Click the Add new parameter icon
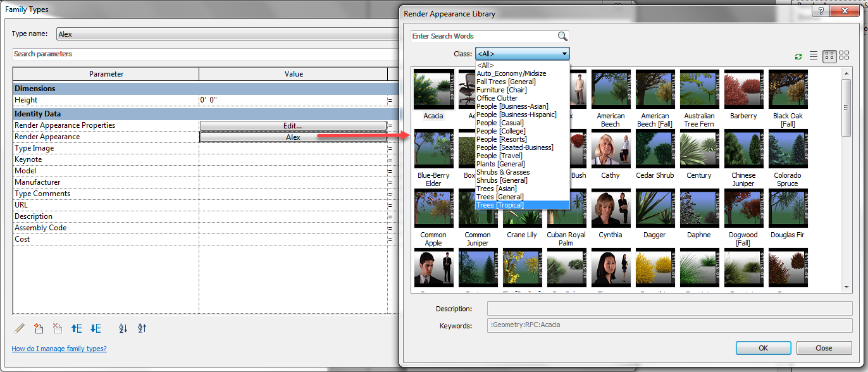The width and height of the screenshot is (868, 372). click(x=39, y=328)
